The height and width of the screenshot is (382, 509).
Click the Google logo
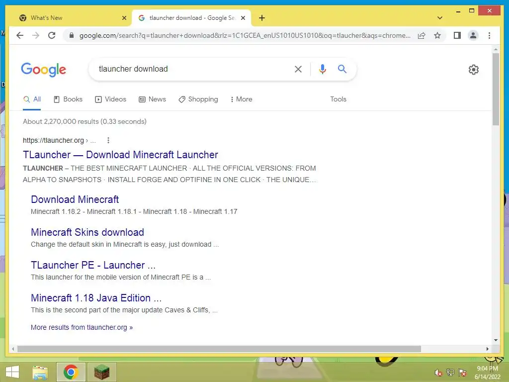(44, 70)
